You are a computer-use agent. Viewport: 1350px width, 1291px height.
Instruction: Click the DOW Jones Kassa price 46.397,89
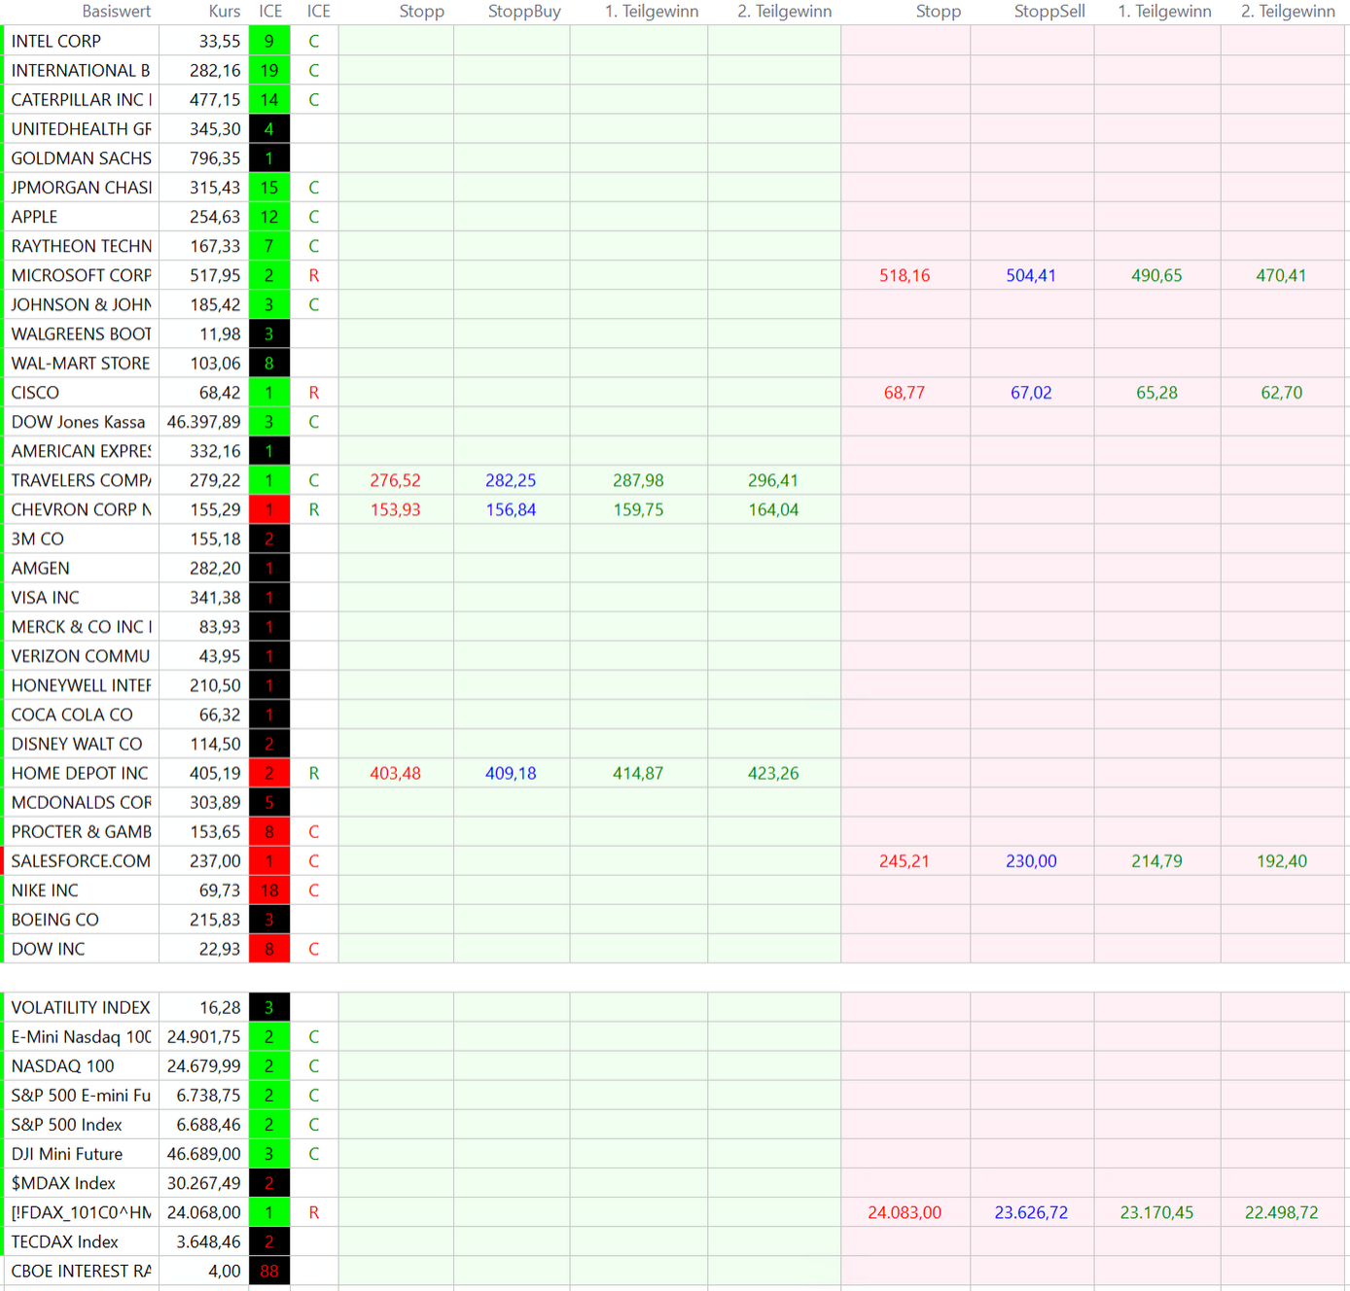click(204, 423)
